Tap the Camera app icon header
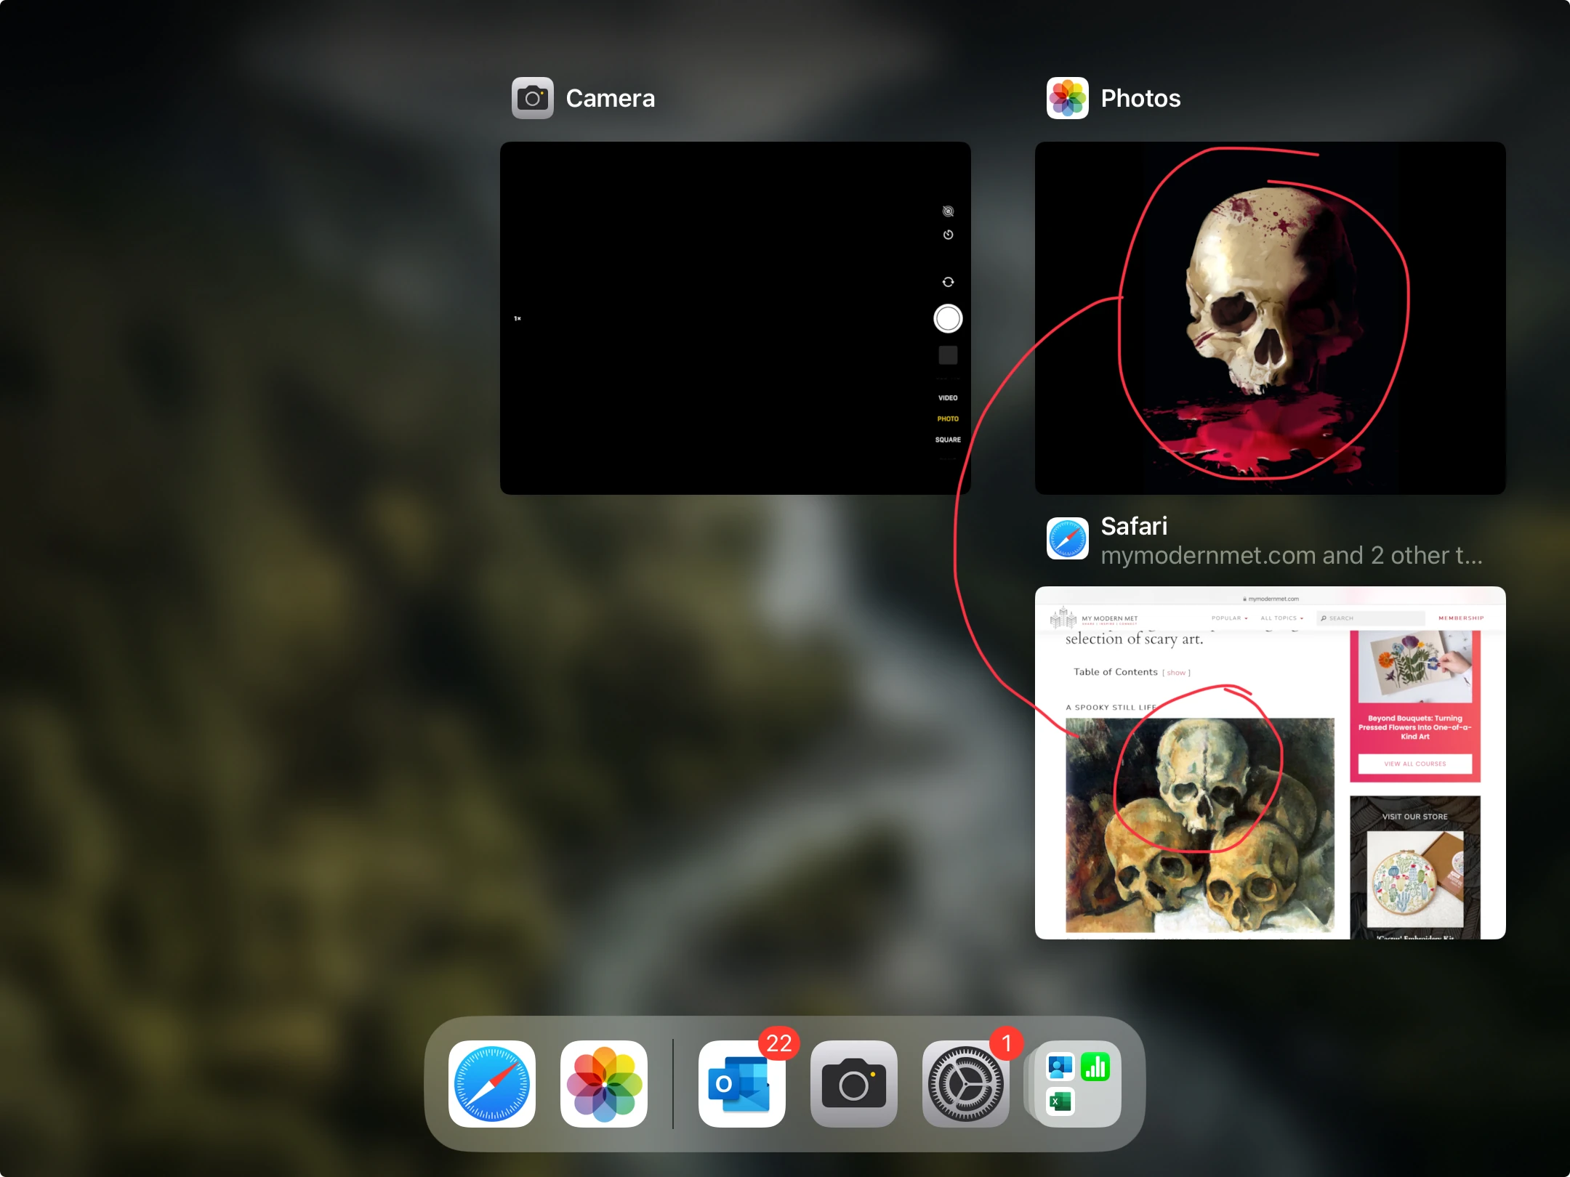The height and width of the screenshot is (1177, 1570). pos(532,98)
